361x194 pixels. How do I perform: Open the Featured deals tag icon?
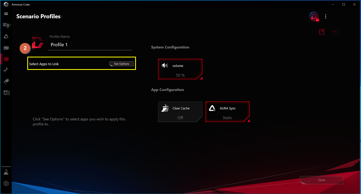pos(6,82)
